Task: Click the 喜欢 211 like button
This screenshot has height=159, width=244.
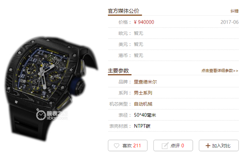Action: (128, 146)
